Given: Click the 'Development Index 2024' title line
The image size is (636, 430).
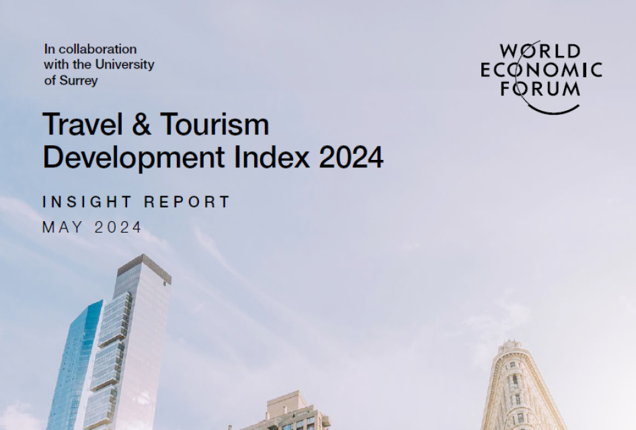Looking at the screenshot, I should (213, 157).
